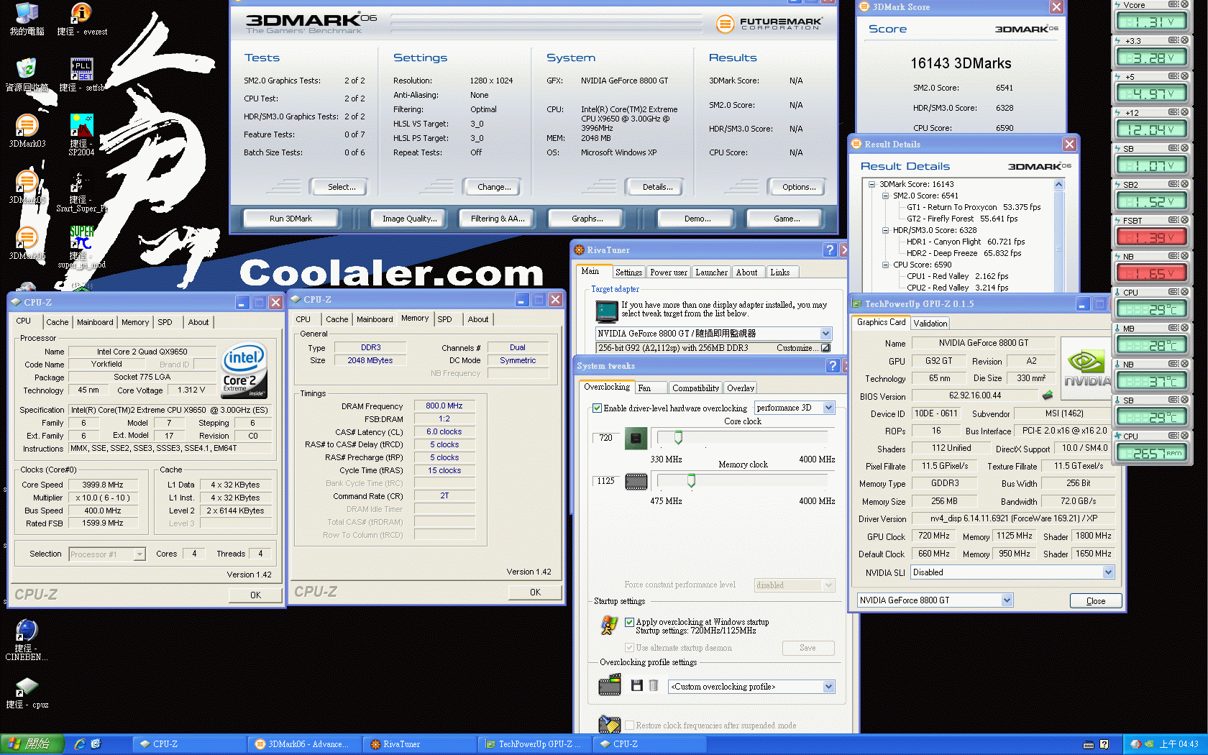Image resolution: width=1208 pixels, height=755 pixels.
Task: Click the NVIDIA logo in GPU-Z
Action: 1086,368
